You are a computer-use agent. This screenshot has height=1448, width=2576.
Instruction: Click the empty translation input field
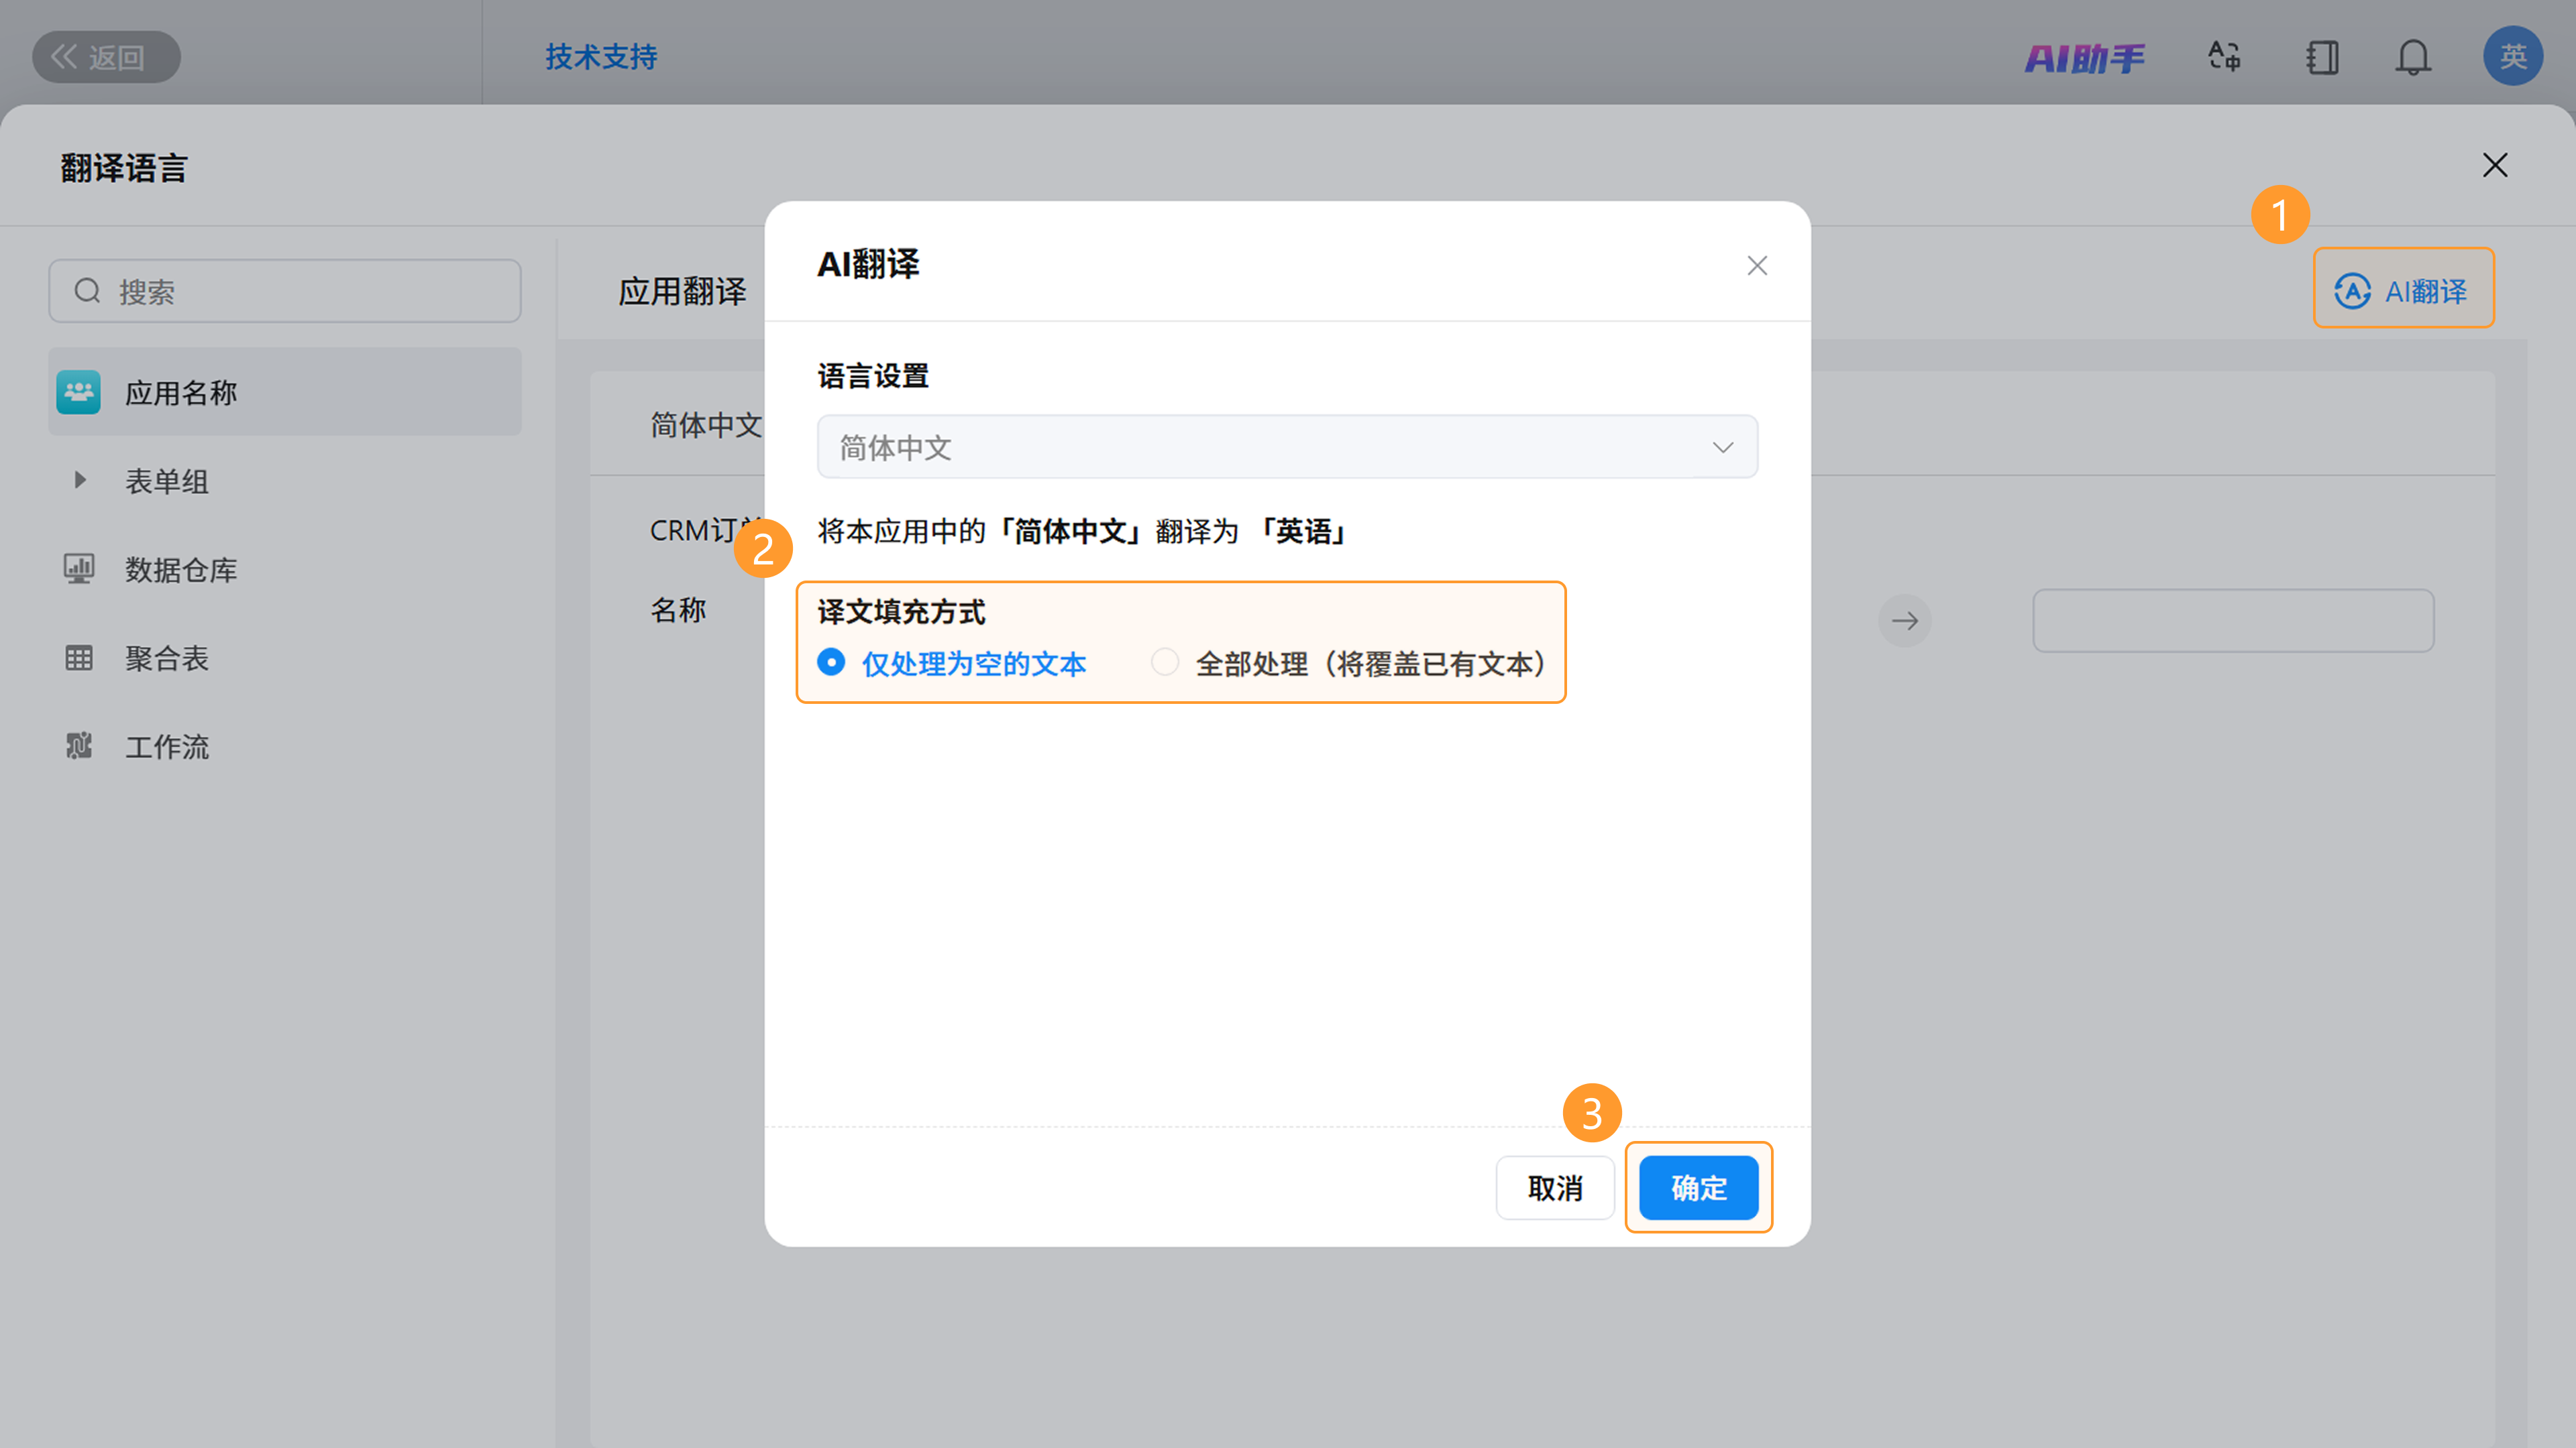point(2233,621)
